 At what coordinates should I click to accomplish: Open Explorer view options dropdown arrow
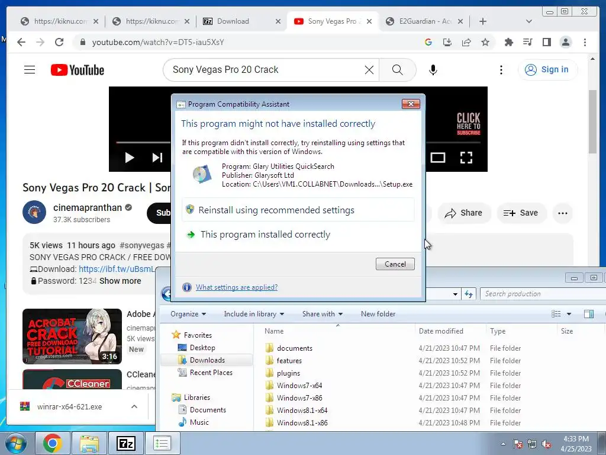tap(569, 314)
